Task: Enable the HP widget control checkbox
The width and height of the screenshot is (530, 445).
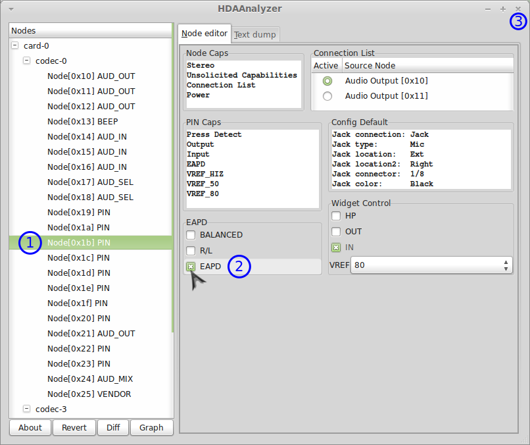Action: pyautogui.click(x=336, y=216)
